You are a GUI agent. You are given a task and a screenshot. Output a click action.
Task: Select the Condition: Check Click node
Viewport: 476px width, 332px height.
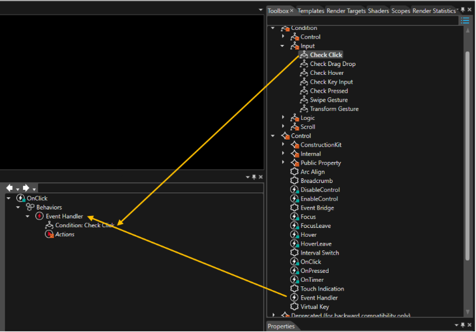pos(80,225)
